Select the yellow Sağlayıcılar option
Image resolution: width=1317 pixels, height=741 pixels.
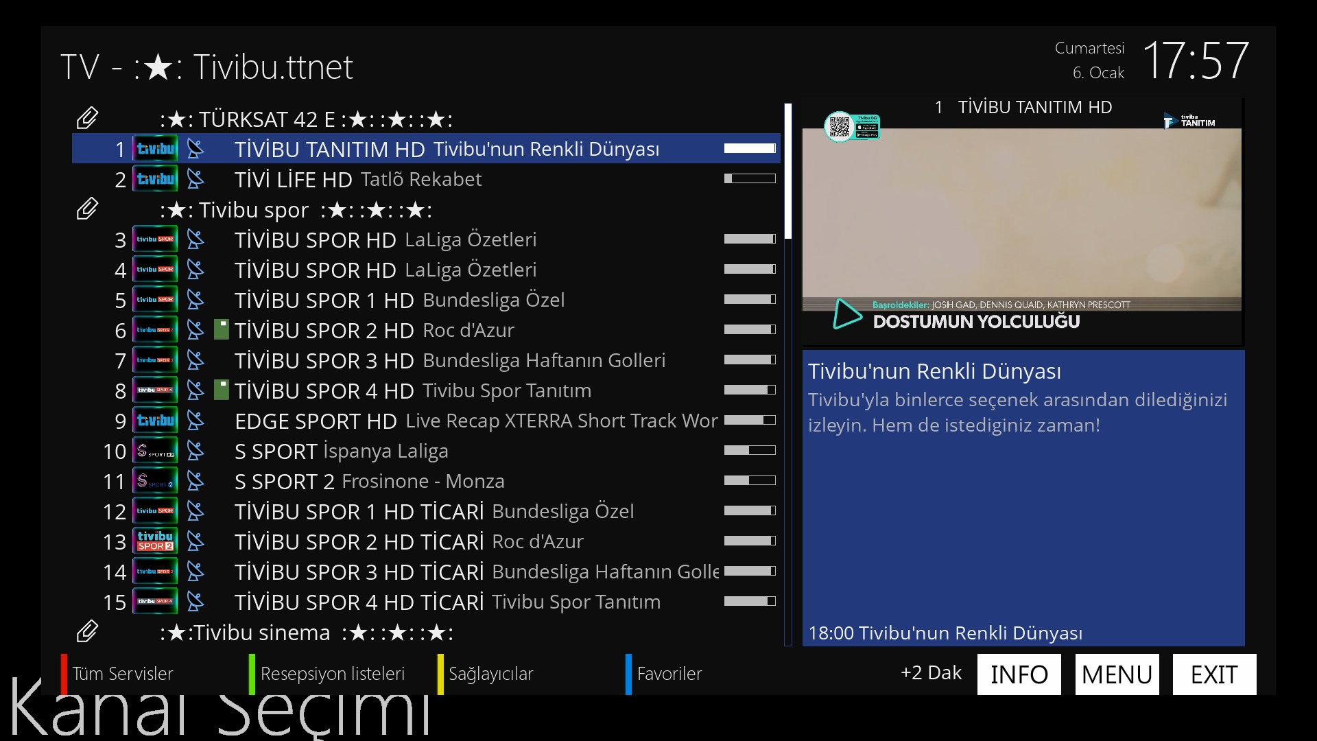click(490, 674)
